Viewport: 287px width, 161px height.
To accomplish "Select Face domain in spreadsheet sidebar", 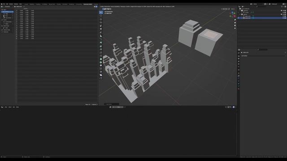I will (7, 16).
